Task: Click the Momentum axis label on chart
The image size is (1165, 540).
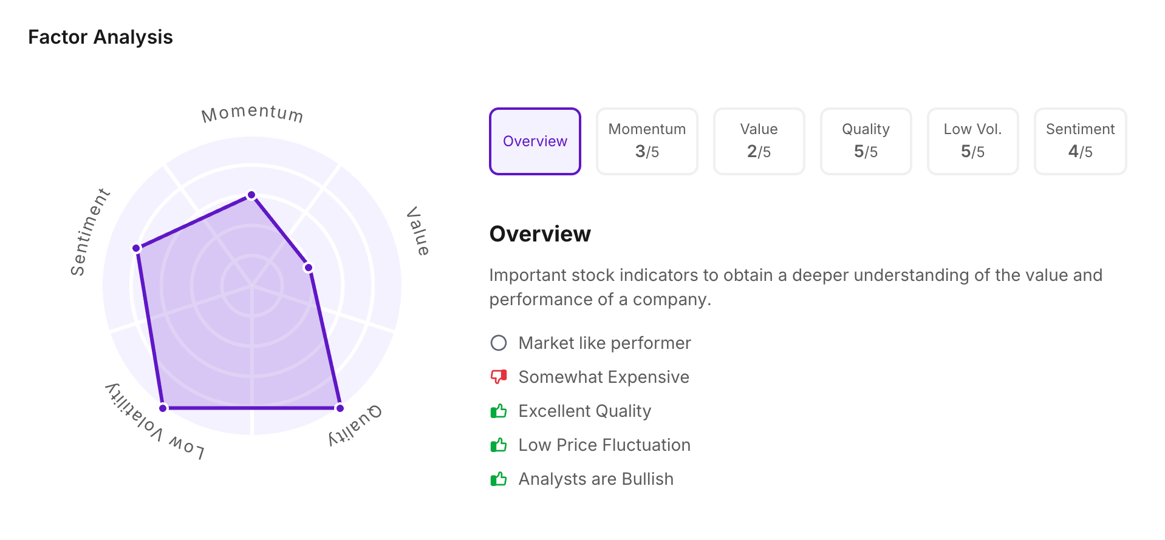Action: 252,113
